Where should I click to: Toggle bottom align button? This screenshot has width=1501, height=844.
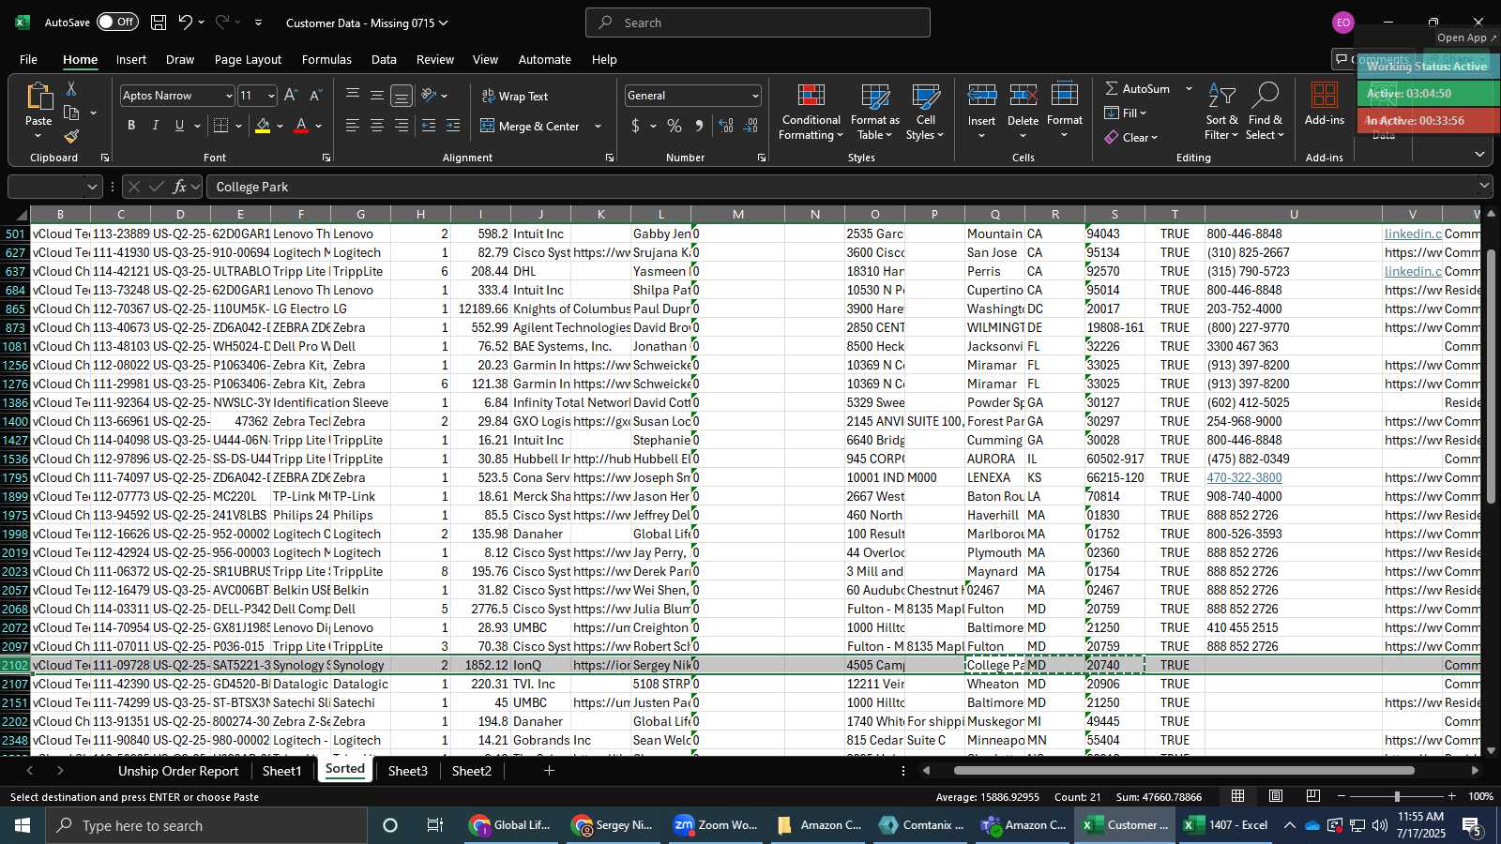[402, 96]
